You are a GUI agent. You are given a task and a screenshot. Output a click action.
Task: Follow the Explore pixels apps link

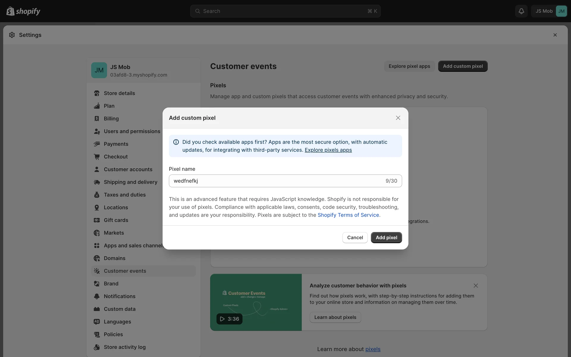328,150
